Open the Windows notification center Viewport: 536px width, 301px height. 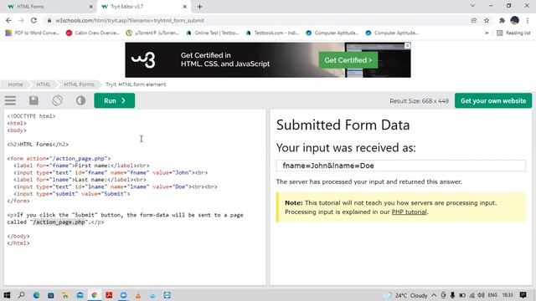pyautogui.click(x=523, y=295)
